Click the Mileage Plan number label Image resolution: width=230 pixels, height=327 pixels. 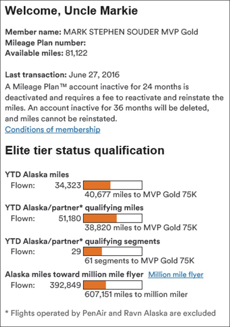pos(45,42)
